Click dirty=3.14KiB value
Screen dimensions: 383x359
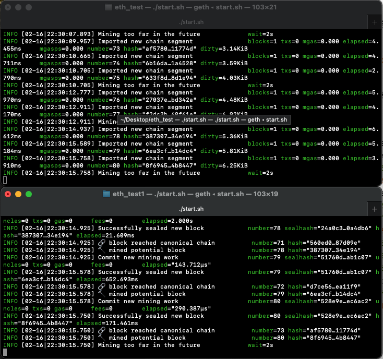224,49
